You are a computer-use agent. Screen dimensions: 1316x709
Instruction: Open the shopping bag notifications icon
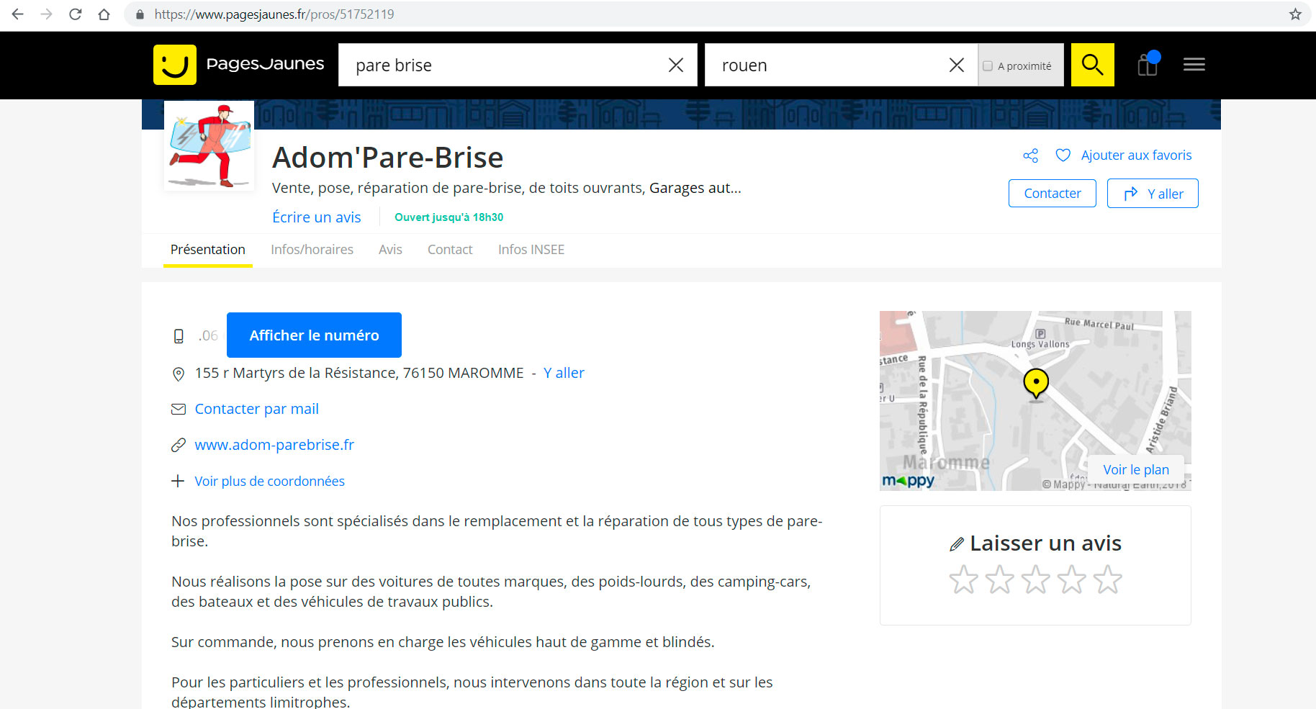pyautogui.click(x=1148, y=64)
